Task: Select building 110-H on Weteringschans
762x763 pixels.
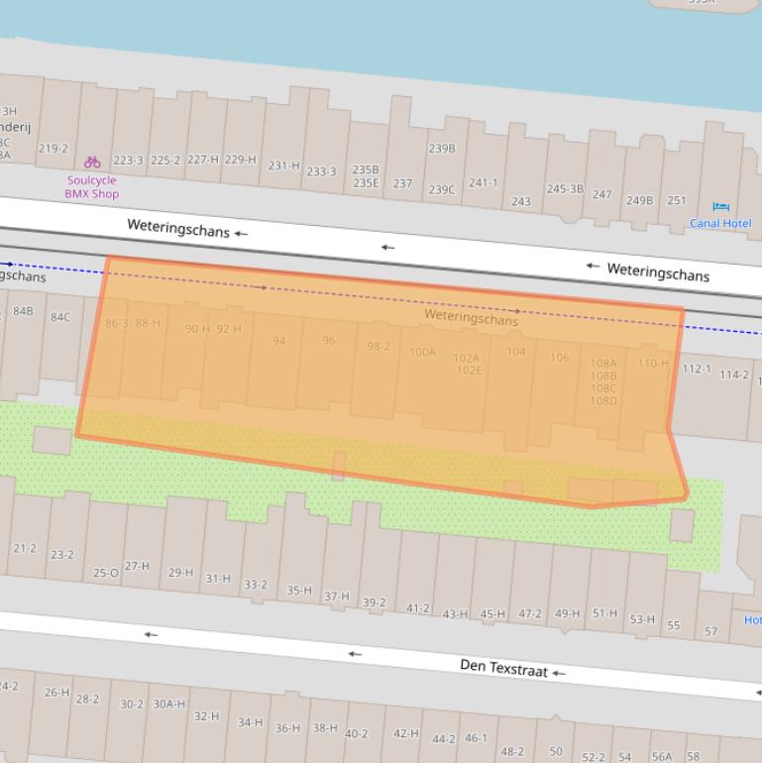Action: (652, 364)
